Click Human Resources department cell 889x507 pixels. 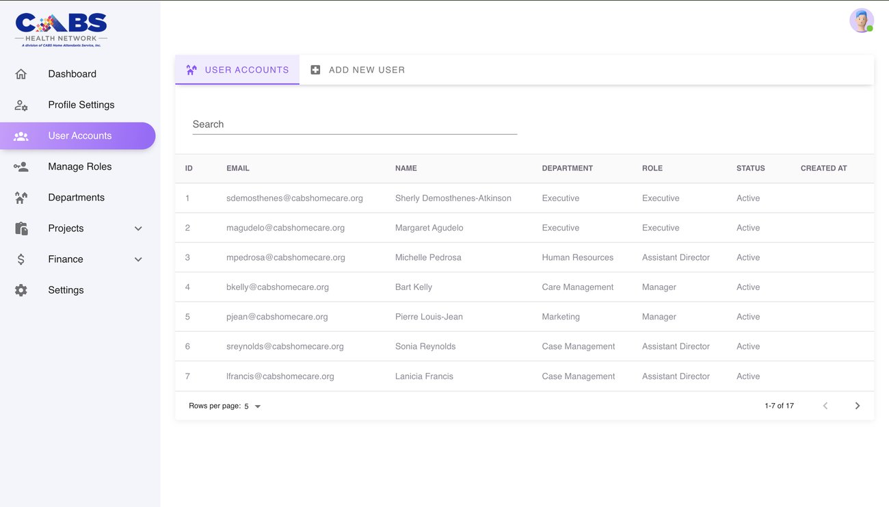click(578, 257)
